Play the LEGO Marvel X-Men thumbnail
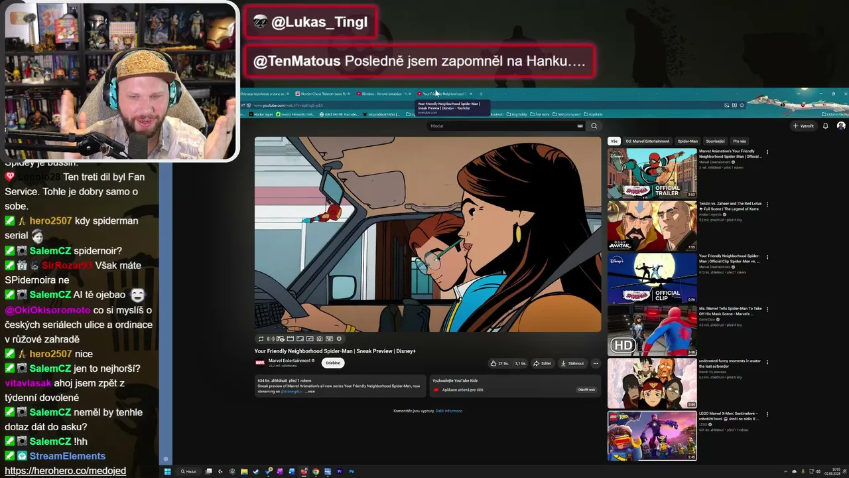The width and height of the screenshot is (849, 478). pos(652,436)
